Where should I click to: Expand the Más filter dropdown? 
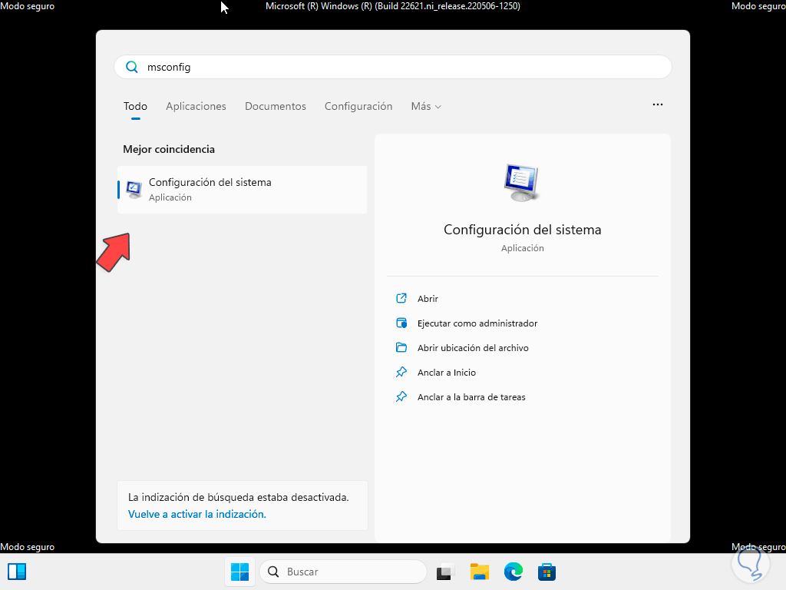(425, 106)
